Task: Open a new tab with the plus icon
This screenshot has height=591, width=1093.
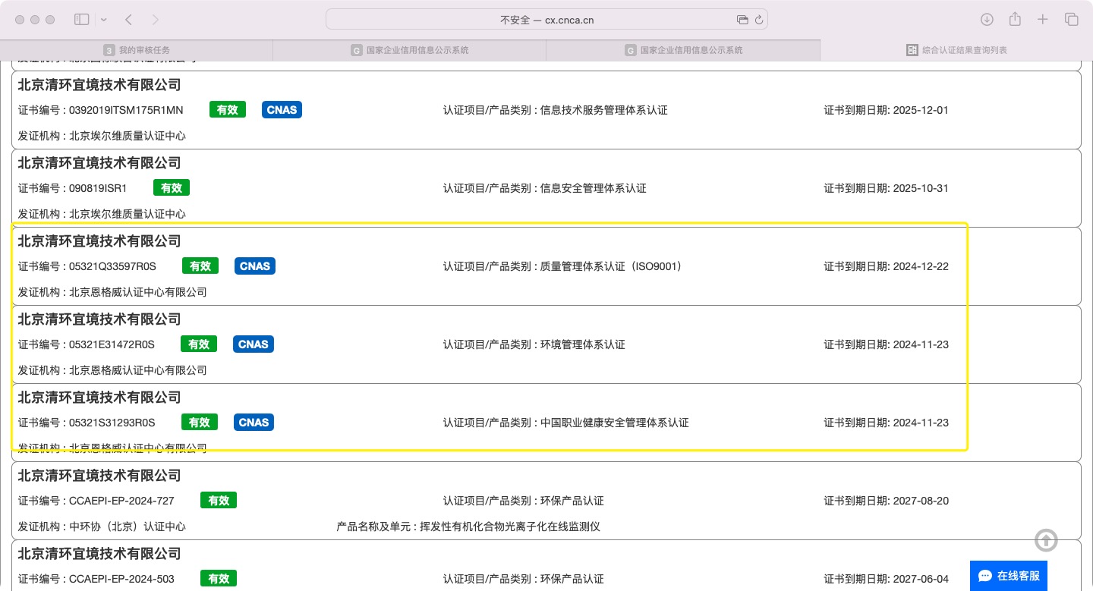Action: click(1043, 20)
